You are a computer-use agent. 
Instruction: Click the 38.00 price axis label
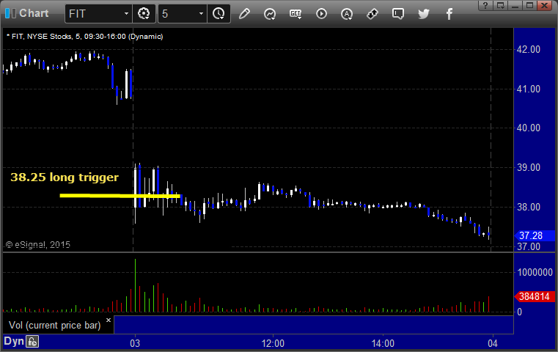point(529,207)
